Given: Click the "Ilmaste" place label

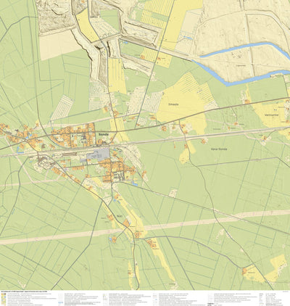Looking at the screenshot, I should click(x=173, y=104).
